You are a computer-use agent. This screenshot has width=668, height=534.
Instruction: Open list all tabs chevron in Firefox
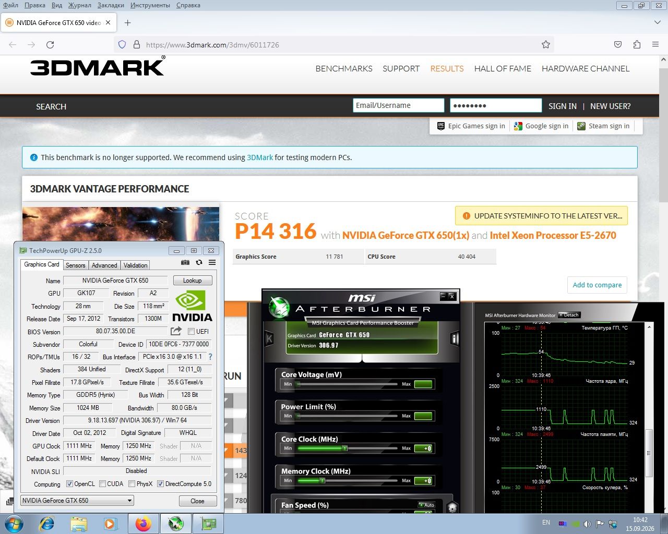(657, 22)
